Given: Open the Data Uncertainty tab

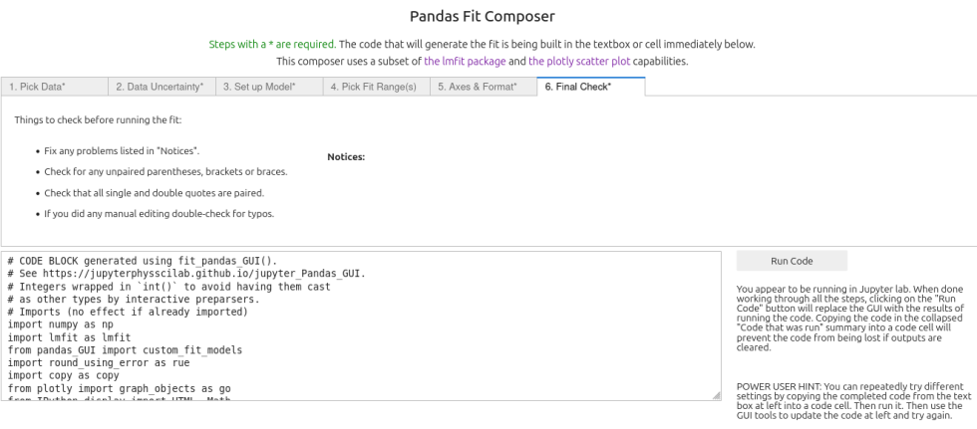Looking at the screenshot, I should (x=162, y=87).
